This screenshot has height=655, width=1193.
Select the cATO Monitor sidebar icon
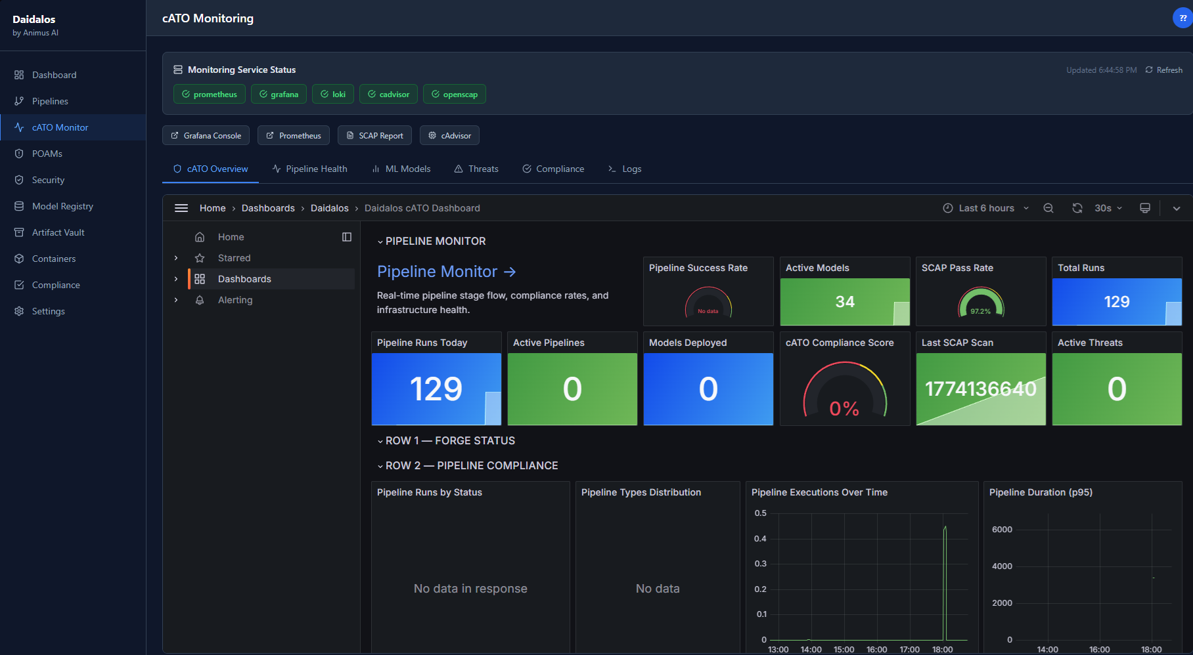[x=20, y=127]
